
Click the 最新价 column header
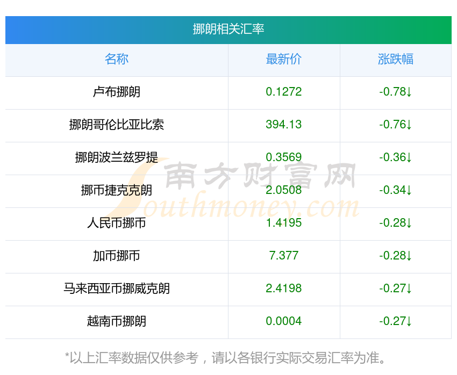point(283,59)
